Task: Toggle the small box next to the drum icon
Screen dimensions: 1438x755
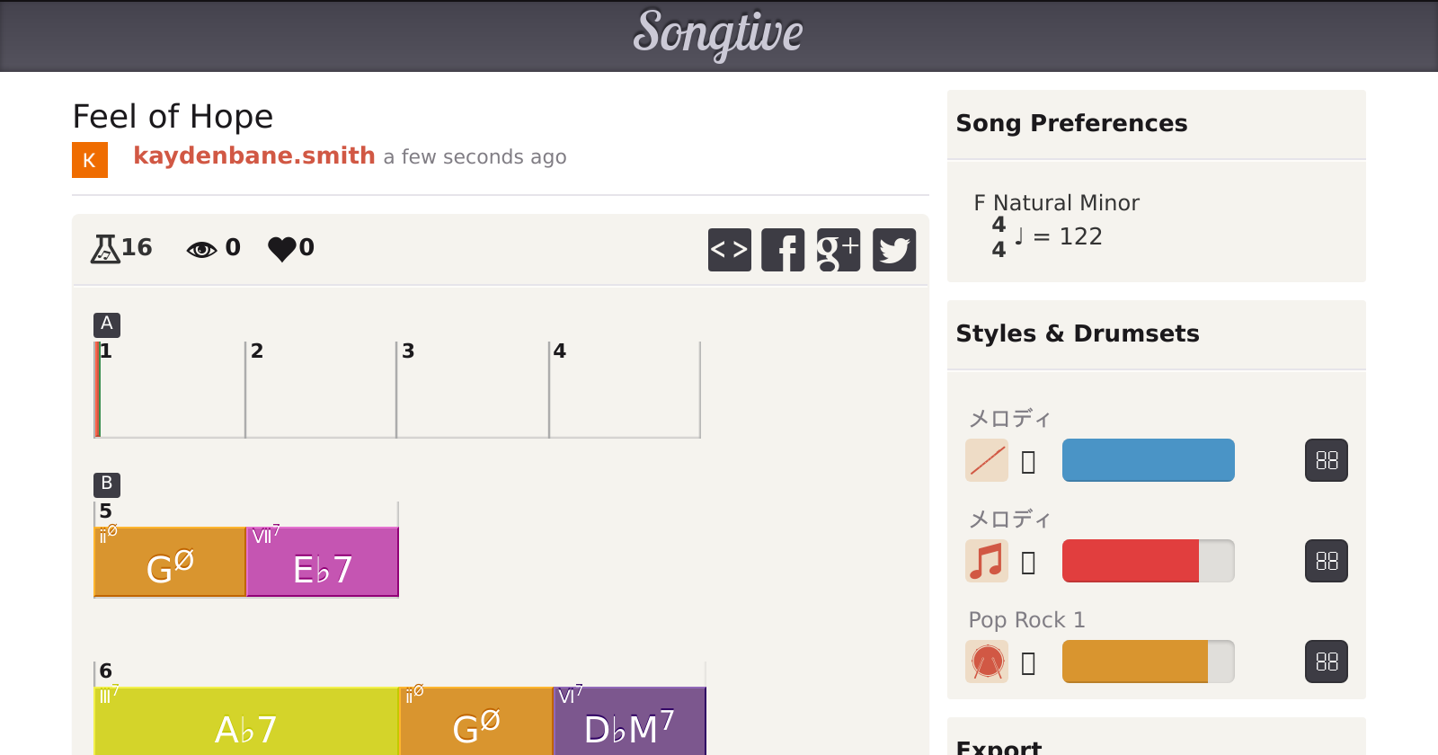Action: click(x=1029, y=663)
